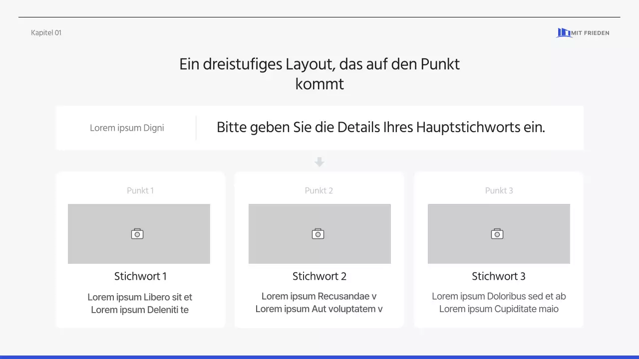The width and height of the screenshot is (639, 359).
Task: Click the Hauptstichwort details text link
Action: click(381, 127)
